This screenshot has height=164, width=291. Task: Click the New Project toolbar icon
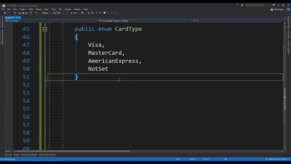(x=15, y=13)
